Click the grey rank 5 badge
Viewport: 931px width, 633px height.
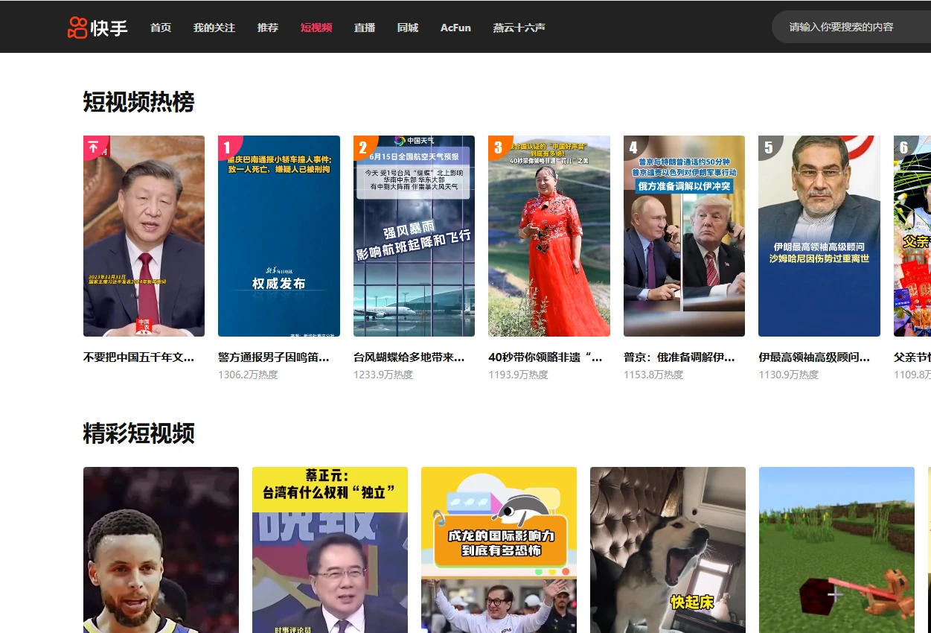pos(769,147)
